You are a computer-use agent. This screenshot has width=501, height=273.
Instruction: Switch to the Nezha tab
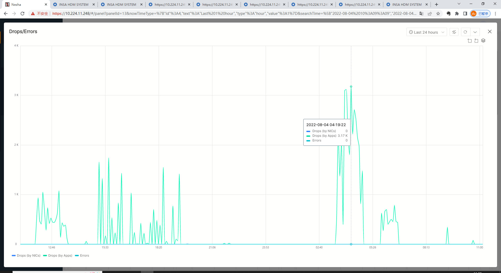pyautogui.click(x=25, y=4)
